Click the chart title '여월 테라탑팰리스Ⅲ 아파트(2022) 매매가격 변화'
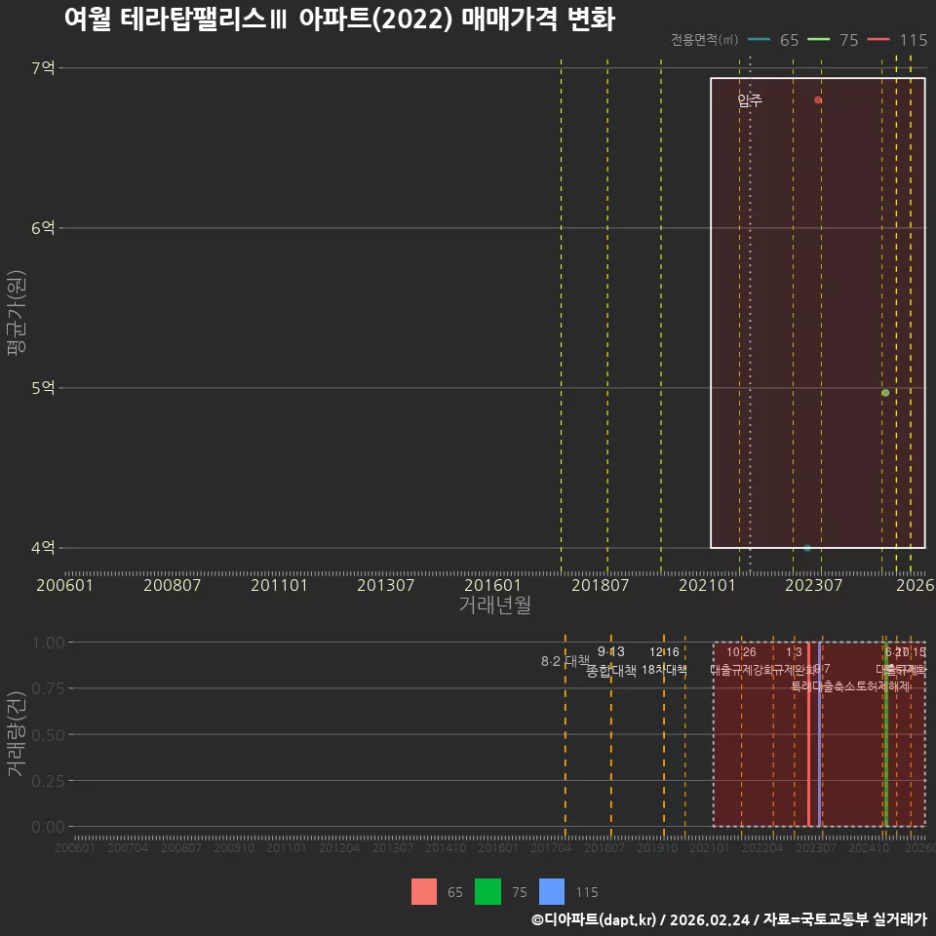 click(339, 19)
